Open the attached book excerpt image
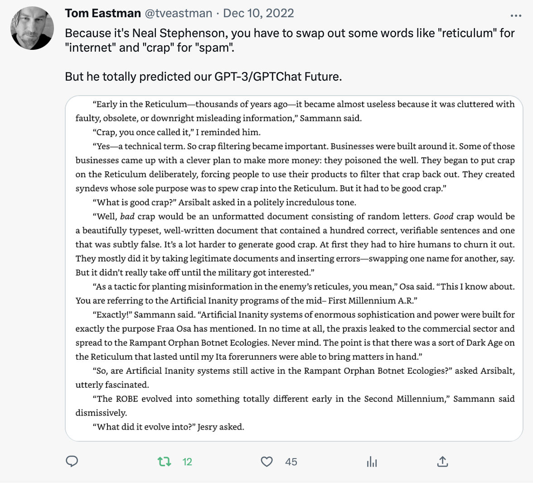This screenshot has height=483, width=533. click(x=294, y=268)
